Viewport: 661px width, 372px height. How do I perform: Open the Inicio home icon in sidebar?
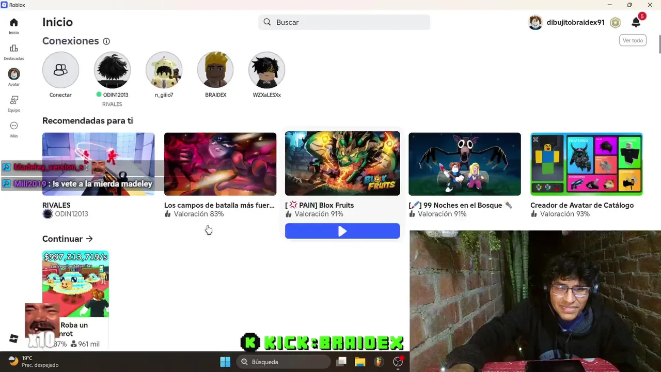pyautogui.click(x=14, y=22)
